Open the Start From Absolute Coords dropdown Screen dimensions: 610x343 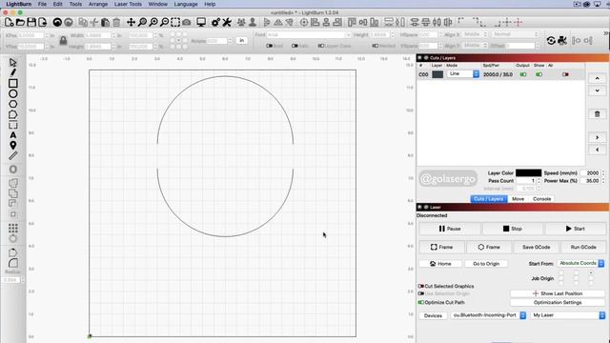pyautogui.click(x=580, y=263)
